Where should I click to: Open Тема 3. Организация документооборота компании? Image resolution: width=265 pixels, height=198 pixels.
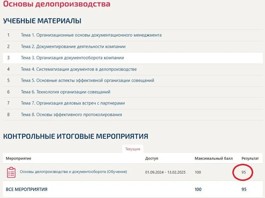point(72,58)
